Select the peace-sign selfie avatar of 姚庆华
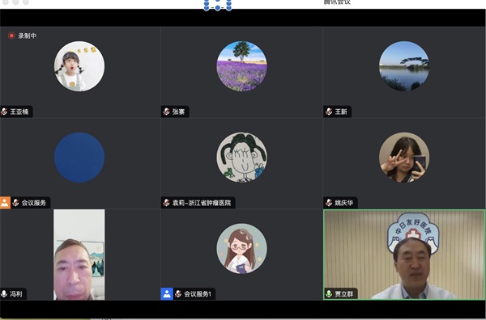 (404, 158)
